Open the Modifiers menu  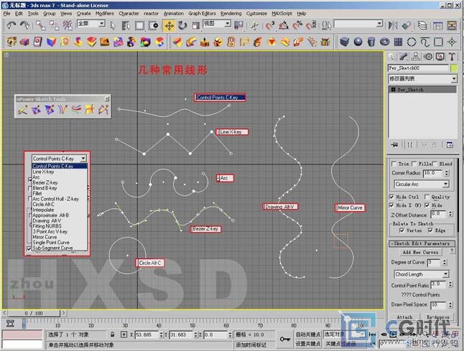[104, 14]
